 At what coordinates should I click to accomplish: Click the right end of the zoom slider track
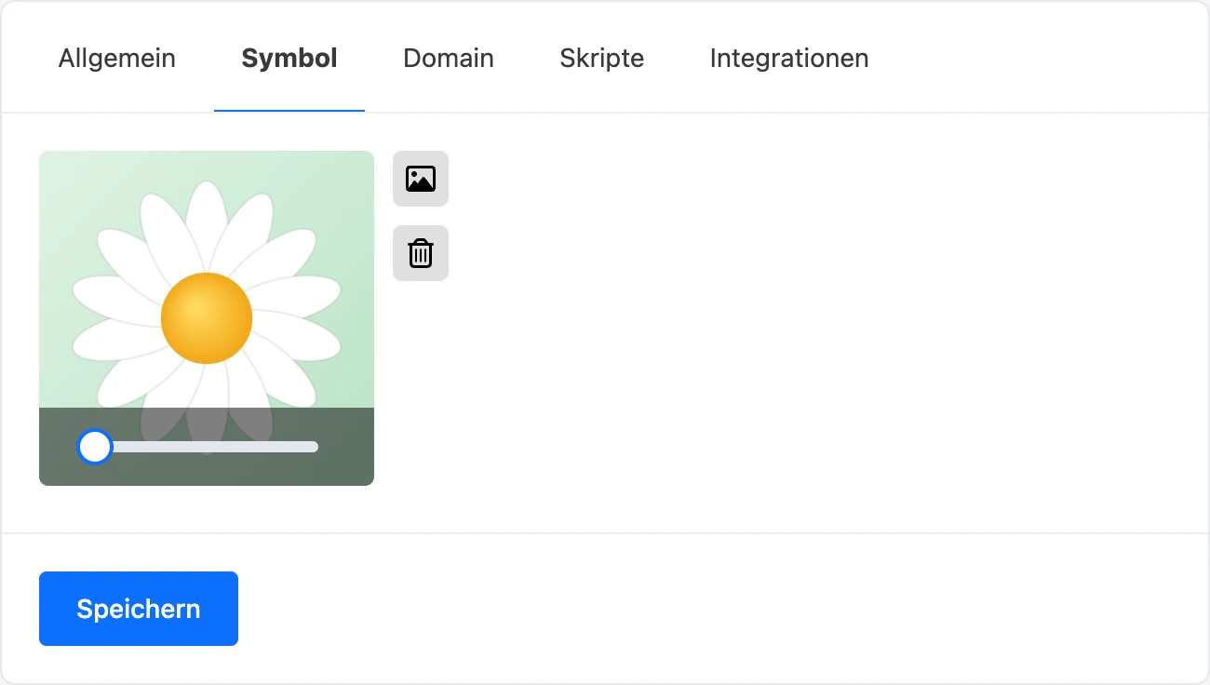[x=313, y=447]
